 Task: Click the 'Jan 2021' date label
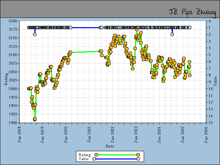[89, 134]
